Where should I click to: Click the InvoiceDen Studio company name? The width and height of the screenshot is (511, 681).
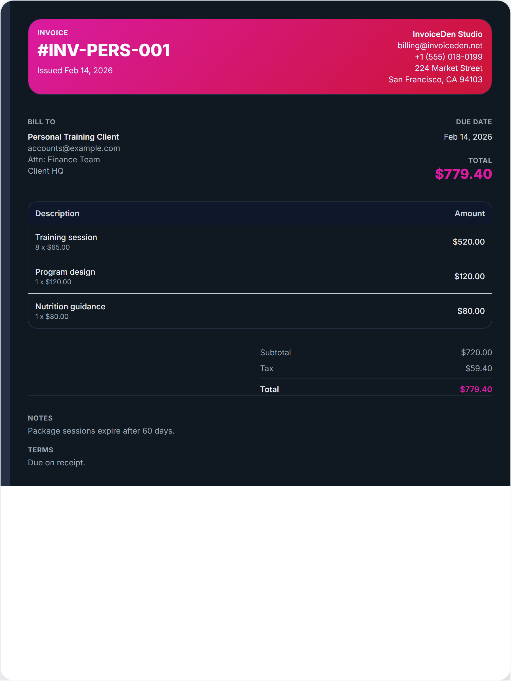447,34
